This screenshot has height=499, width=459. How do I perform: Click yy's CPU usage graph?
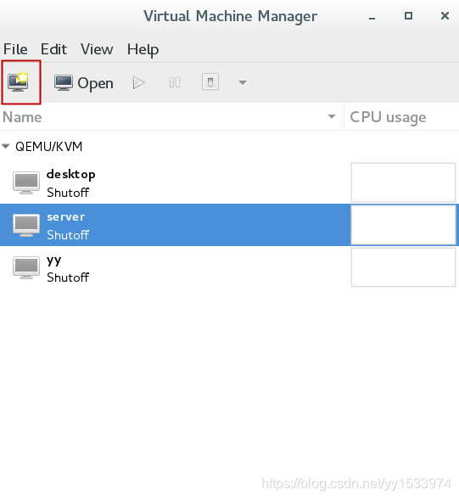pos(403,267)
